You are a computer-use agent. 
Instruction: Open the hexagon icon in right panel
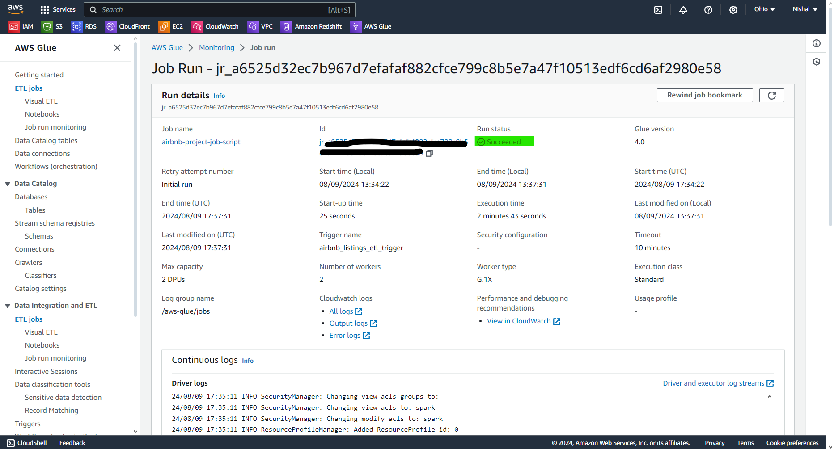click(x=817, y=62)
